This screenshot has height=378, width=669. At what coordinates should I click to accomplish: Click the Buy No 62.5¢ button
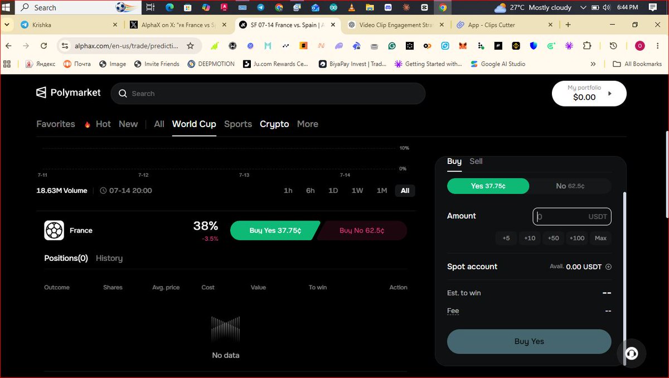pos(362,231)
